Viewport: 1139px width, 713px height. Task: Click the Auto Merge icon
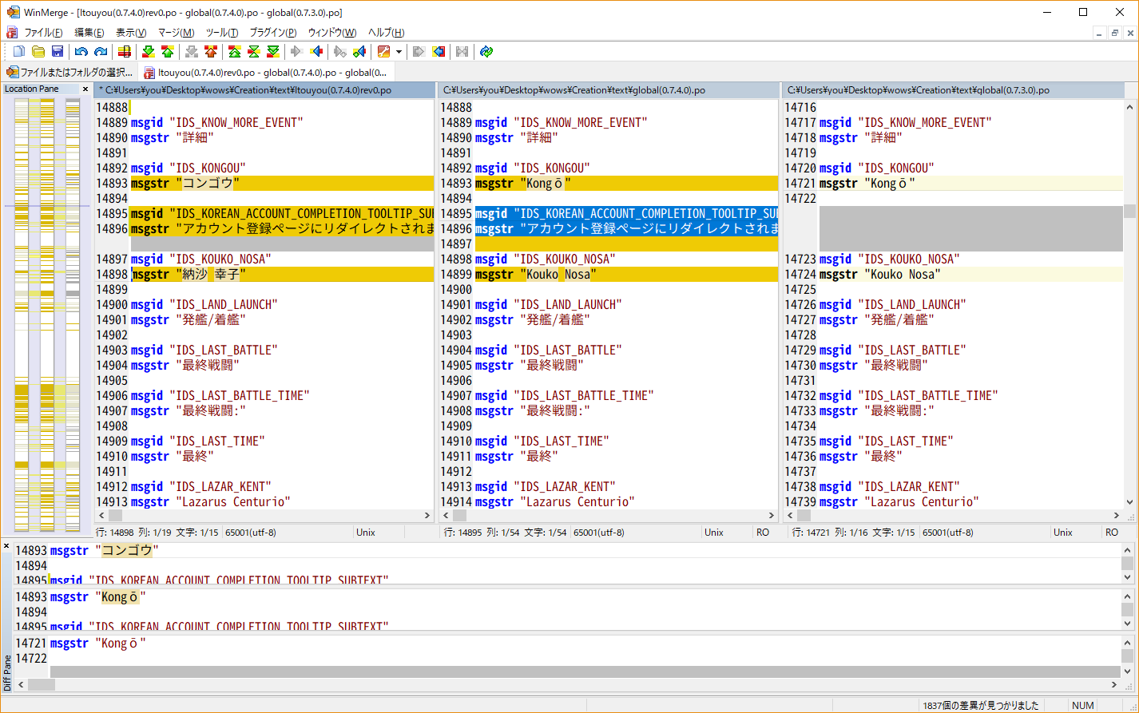tap(462, 52)
